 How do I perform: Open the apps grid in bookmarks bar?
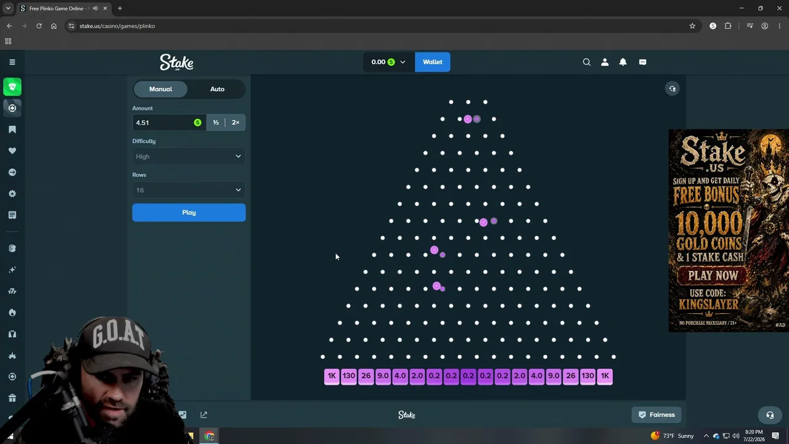click(x=8, y=41)
